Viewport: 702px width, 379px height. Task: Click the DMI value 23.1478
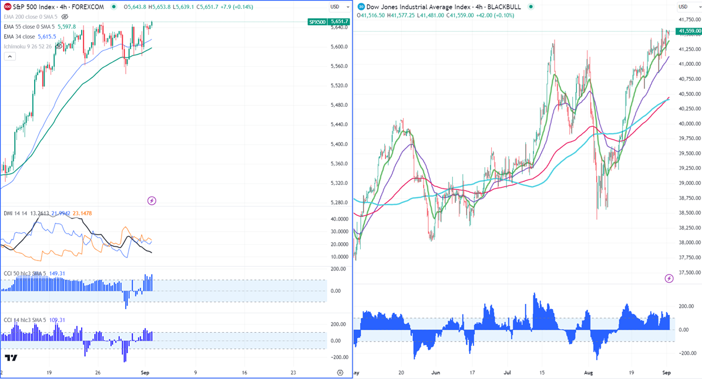[82, 214]
